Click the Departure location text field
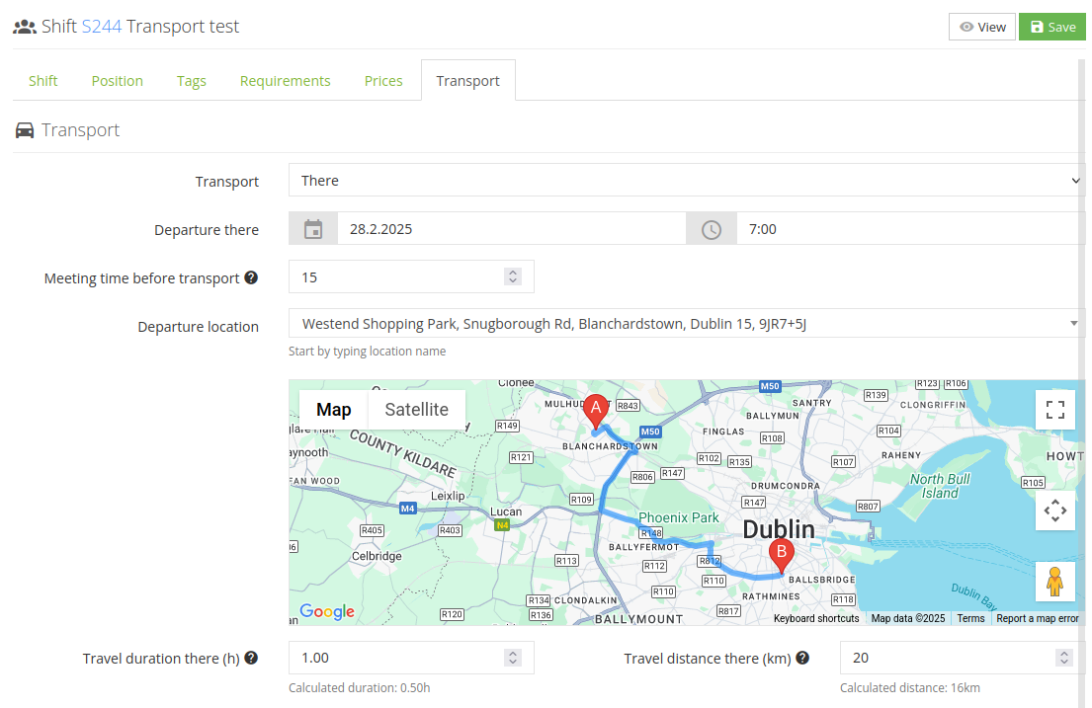Screen dimensions: 1092x708 (x=687, y=324)
